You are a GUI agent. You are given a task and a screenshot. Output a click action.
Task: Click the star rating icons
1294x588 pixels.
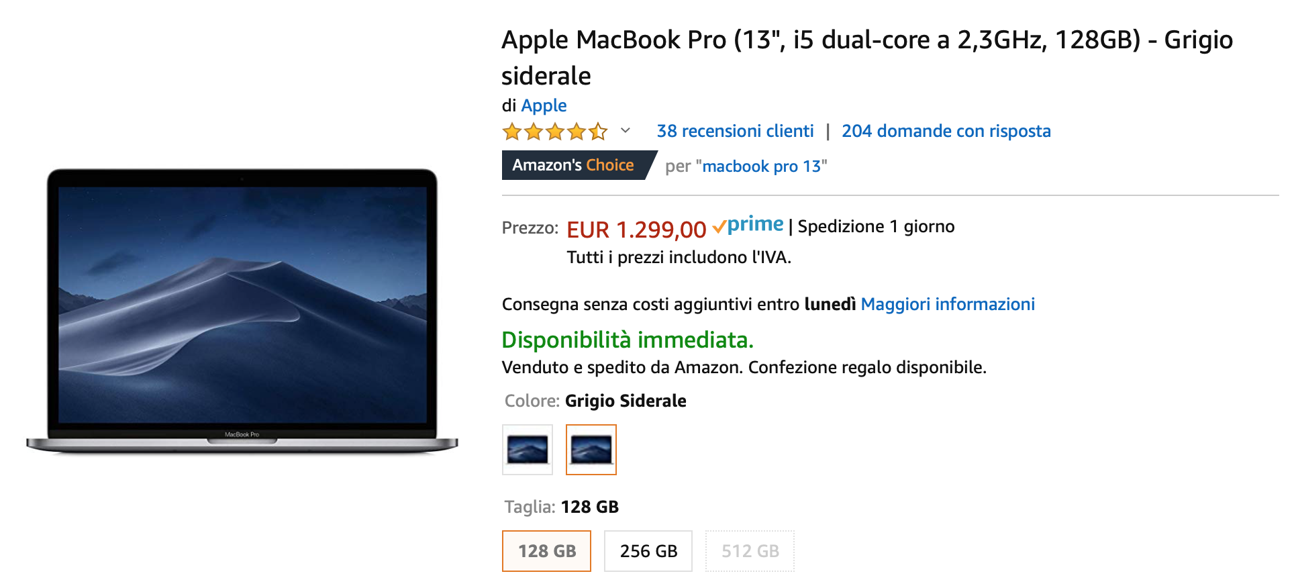pos(554,132)
